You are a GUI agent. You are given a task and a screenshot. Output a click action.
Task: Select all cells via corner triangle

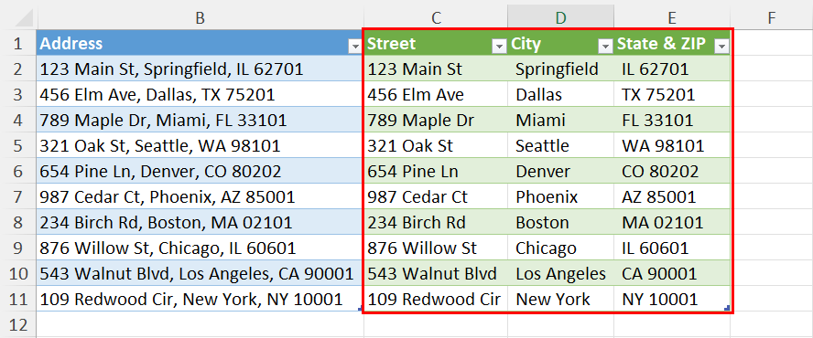coord(25,17)
